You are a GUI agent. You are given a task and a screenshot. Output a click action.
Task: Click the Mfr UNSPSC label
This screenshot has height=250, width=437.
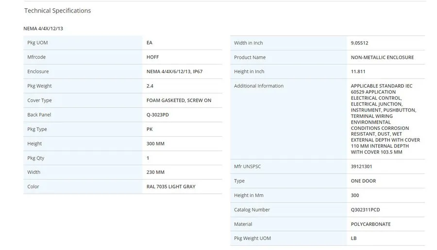(248, 166)
